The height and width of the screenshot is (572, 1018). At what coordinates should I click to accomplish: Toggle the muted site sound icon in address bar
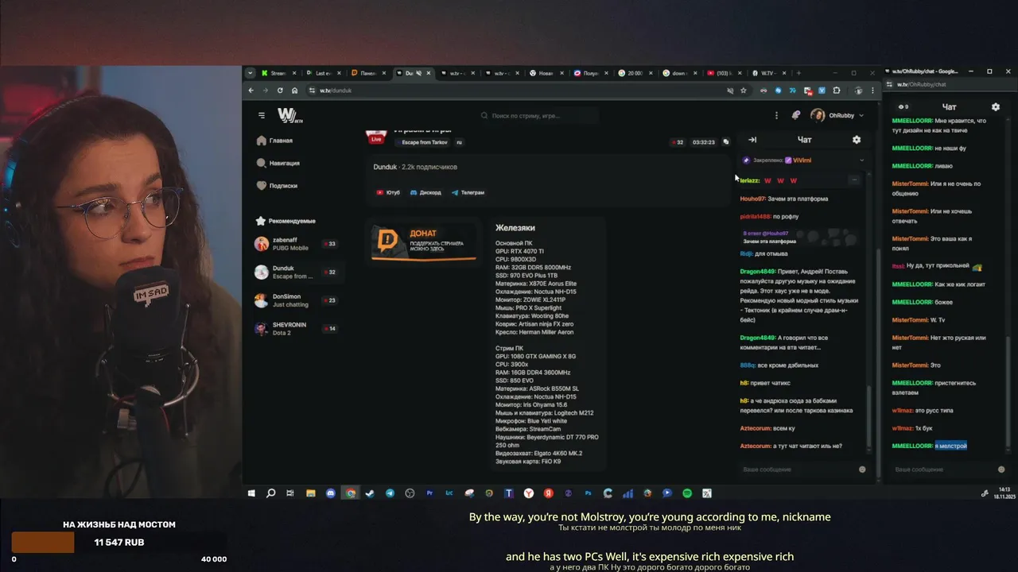[730, 91]
